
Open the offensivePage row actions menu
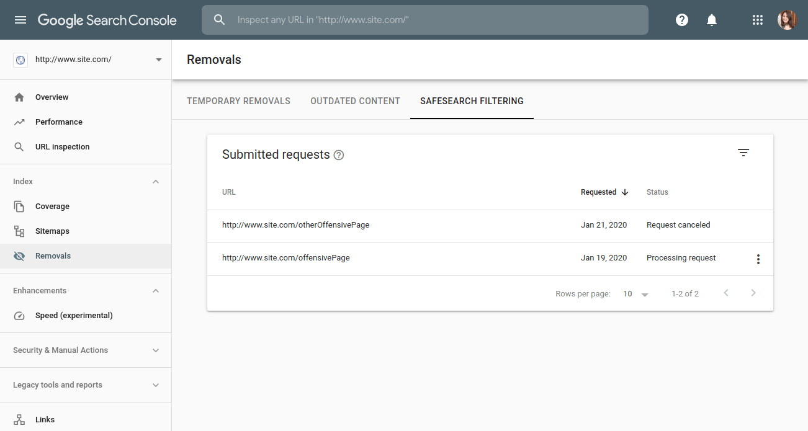(758, 259)
